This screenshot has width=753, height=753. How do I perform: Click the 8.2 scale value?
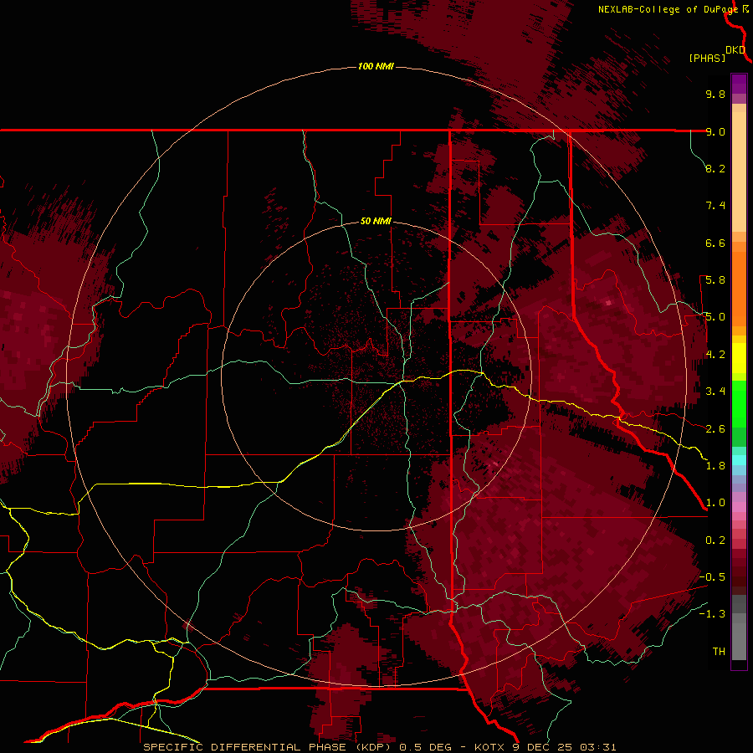click(x=715, y=168)
